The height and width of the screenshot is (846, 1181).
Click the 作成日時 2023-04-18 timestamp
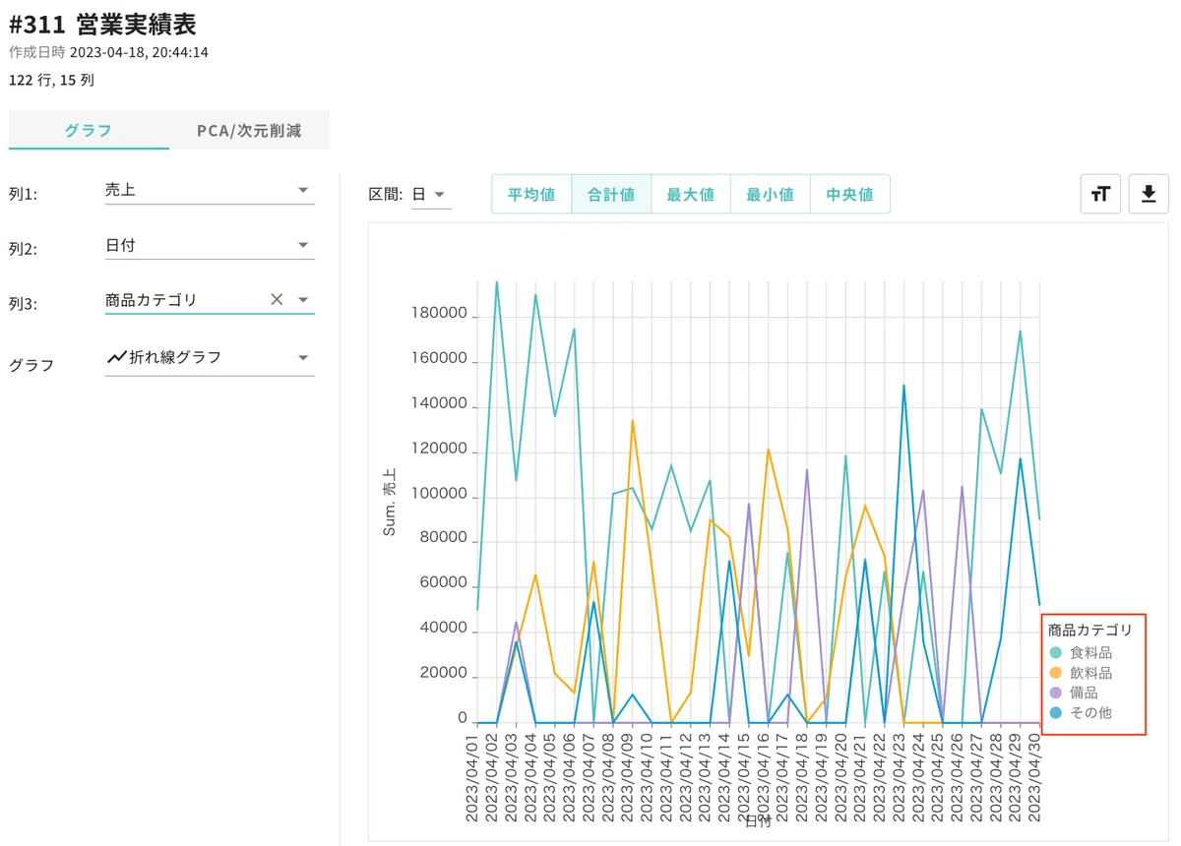point(108,52)
